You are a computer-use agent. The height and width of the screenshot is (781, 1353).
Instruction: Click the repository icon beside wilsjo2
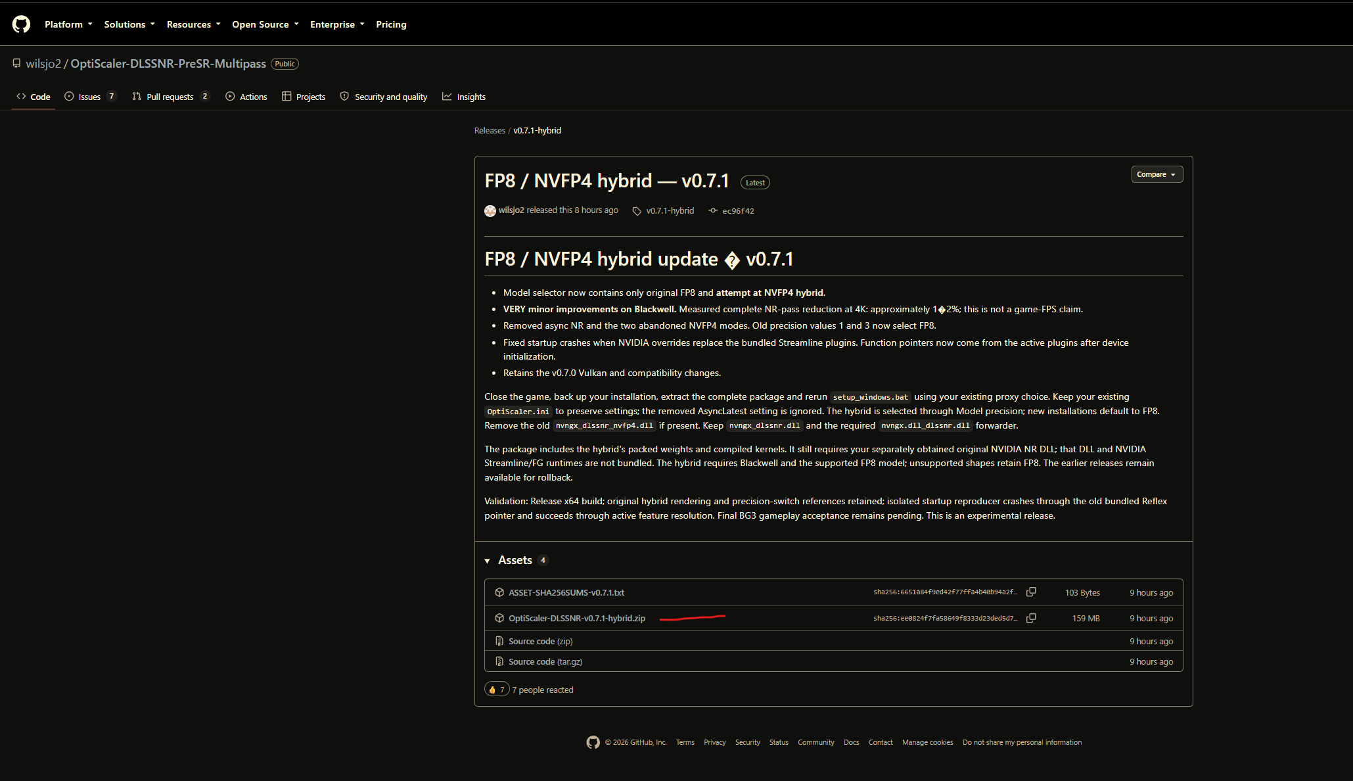(x=16, y=63)
